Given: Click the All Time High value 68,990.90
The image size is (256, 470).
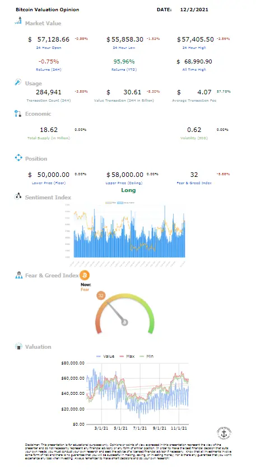Looking at the screenshot, I should [198, 61].
